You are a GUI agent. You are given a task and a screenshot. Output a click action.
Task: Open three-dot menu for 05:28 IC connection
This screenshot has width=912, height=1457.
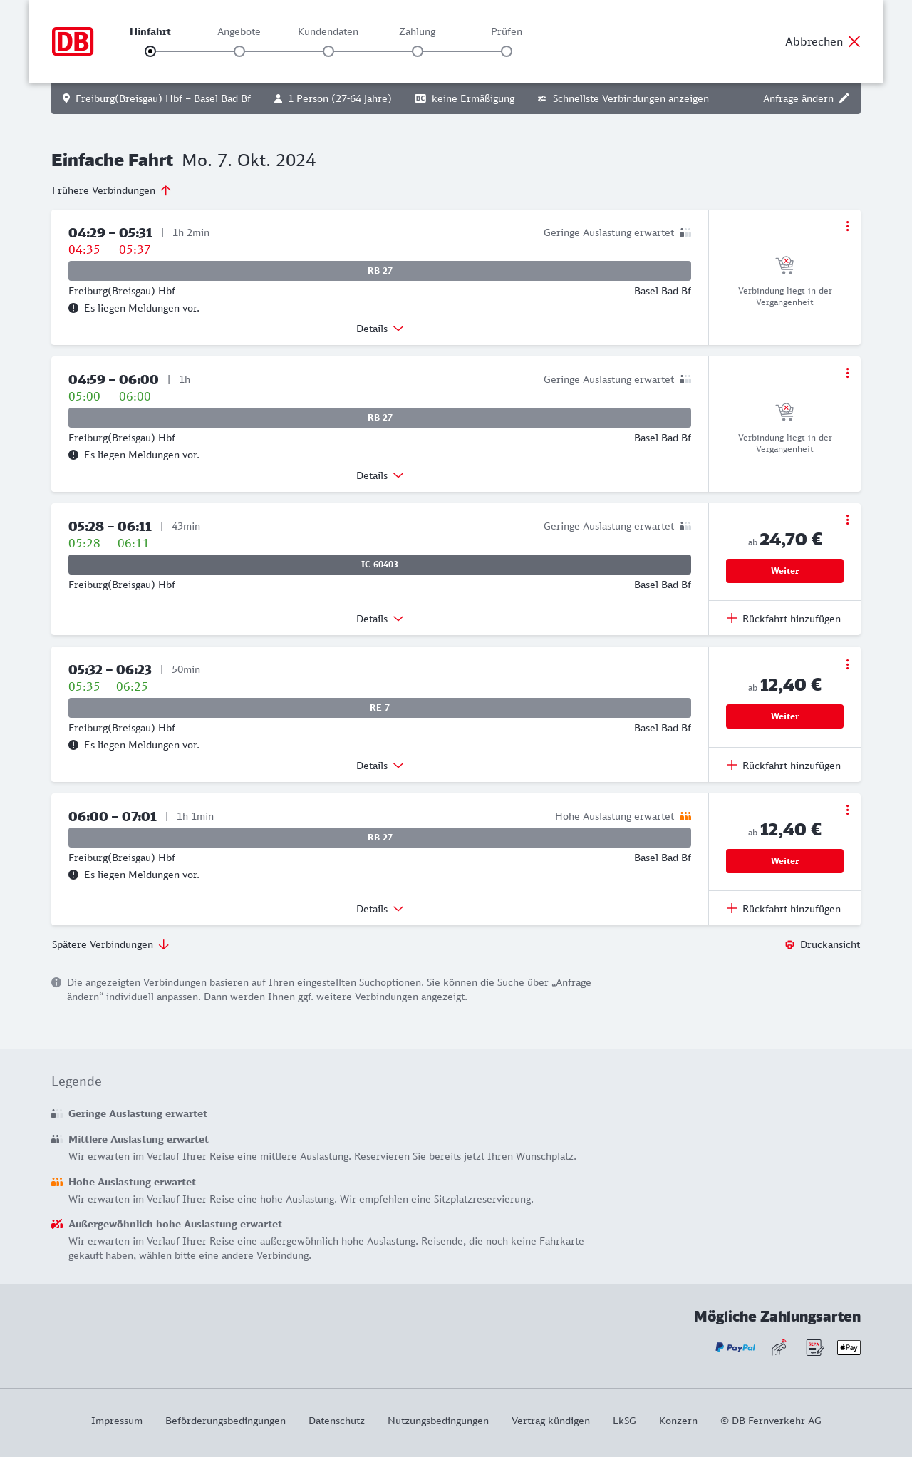point(847,520)
